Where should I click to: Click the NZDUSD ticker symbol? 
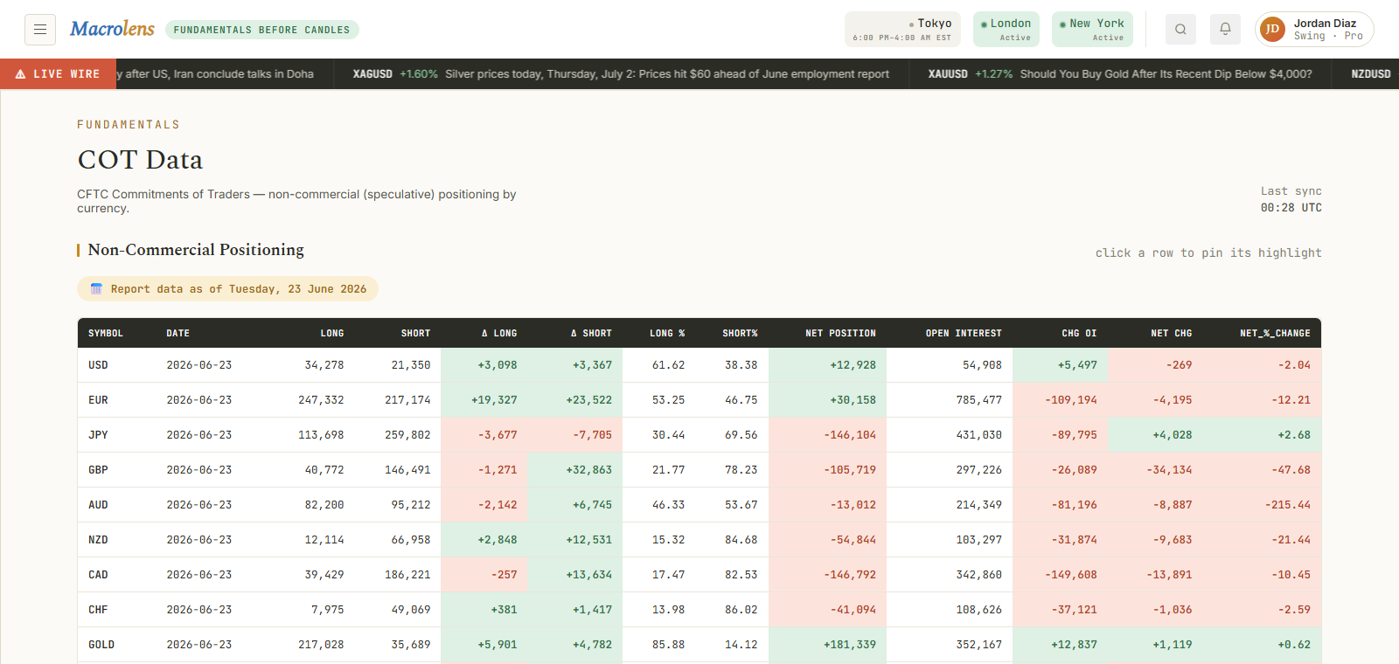click(1371, 74)
